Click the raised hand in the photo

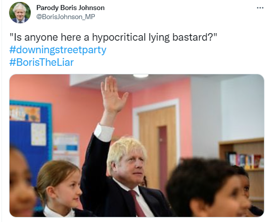tap(113, 95)
